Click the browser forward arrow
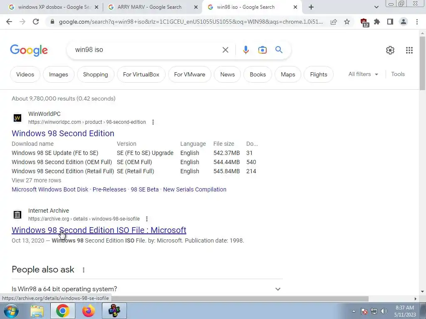Screen dimensions: 426x319 coord(22,22)
